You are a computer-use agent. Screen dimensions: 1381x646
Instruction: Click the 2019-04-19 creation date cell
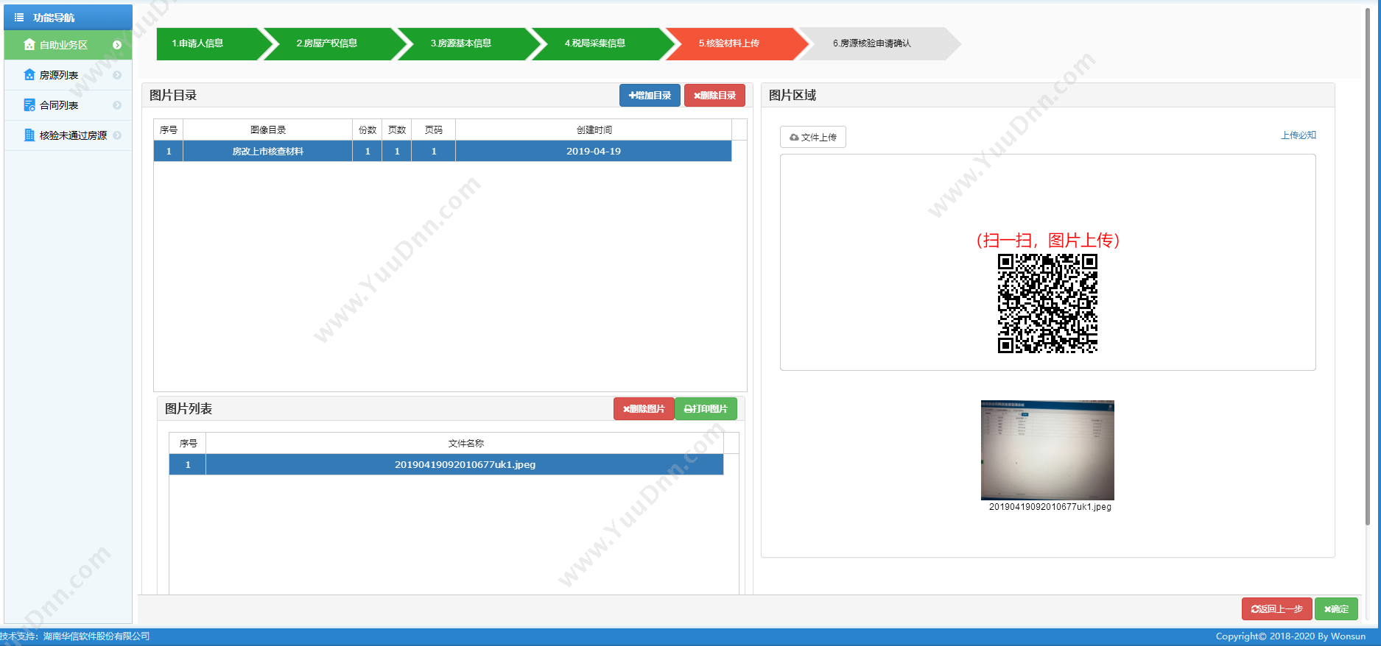(x=594, y=151)
